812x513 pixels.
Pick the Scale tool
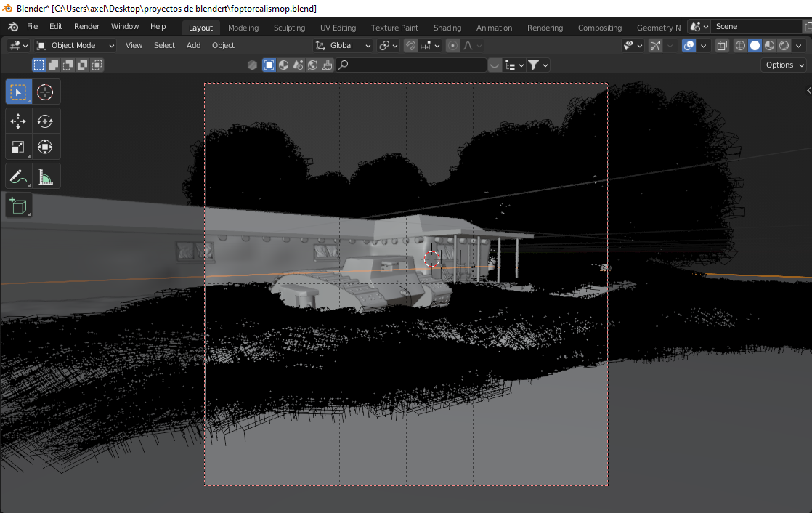(x=18, y=148)
